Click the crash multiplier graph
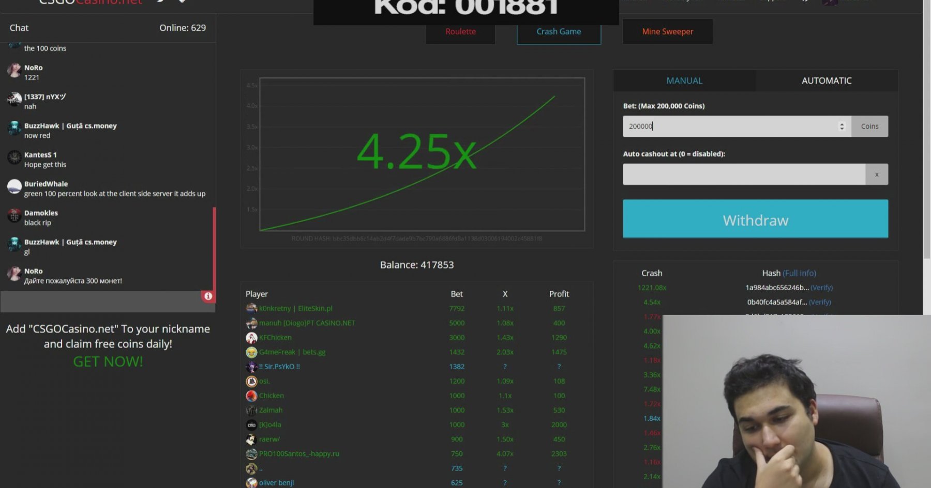 (422, 154)
